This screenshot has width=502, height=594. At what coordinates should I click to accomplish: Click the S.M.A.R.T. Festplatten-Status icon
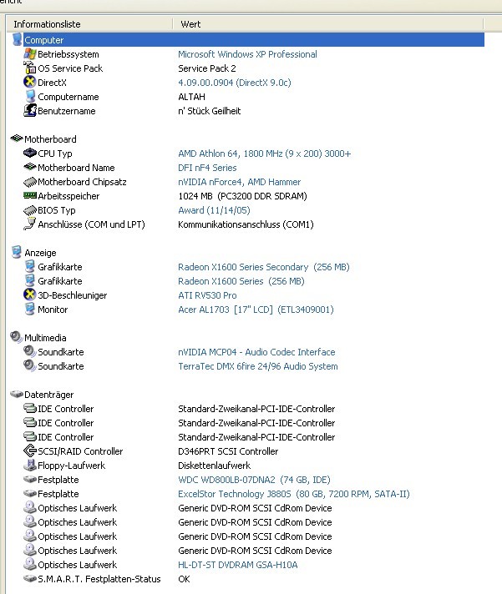click(x=30, y=578)
